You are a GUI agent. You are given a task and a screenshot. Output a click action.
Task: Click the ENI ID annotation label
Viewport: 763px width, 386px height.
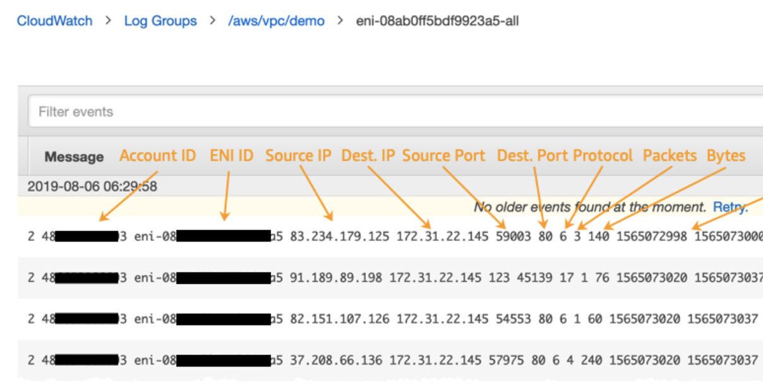click(x=231, y=155)
